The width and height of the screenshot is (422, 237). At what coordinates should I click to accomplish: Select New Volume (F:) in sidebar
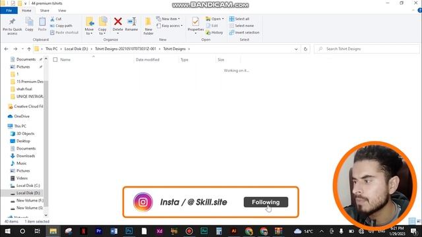coord(26,200)
